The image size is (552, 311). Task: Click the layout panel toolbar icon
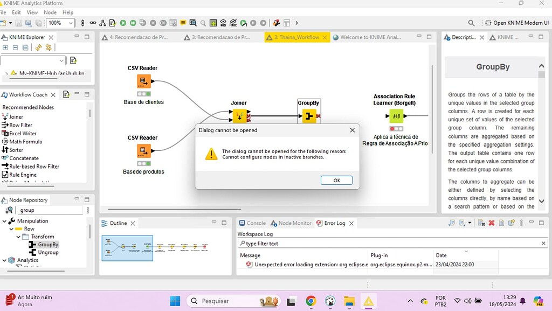[287, 23]
